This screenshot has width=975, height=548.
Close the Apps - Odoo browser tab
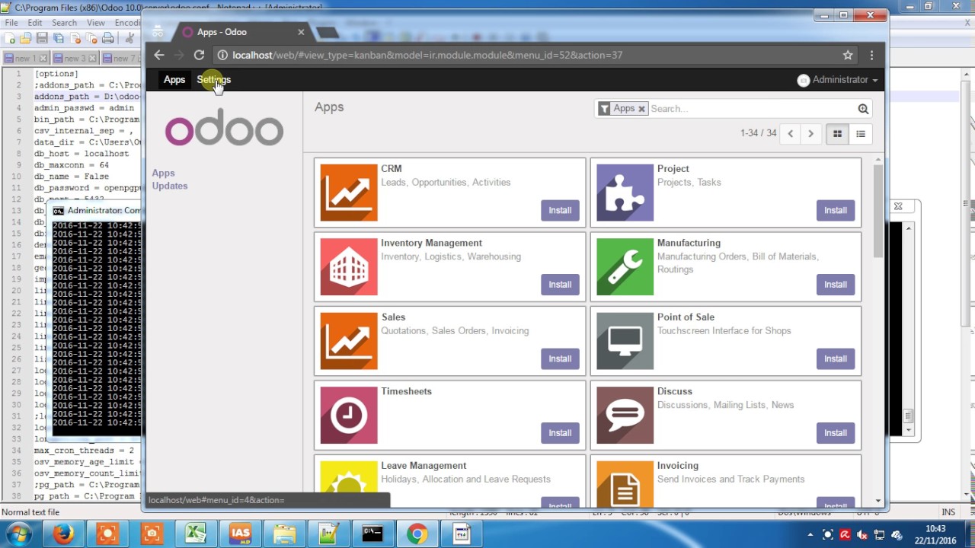coord(301,32)
